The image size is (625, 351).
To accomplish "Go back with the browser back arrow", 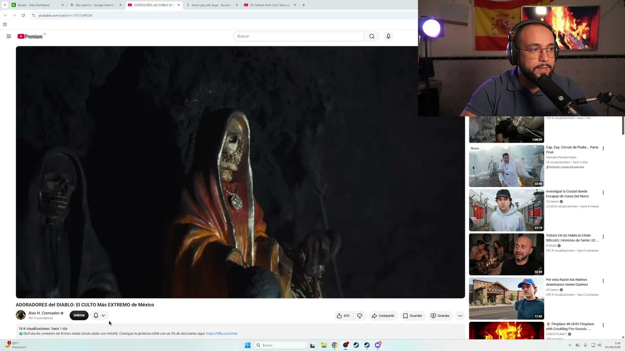I will click(x=5, y=15).
